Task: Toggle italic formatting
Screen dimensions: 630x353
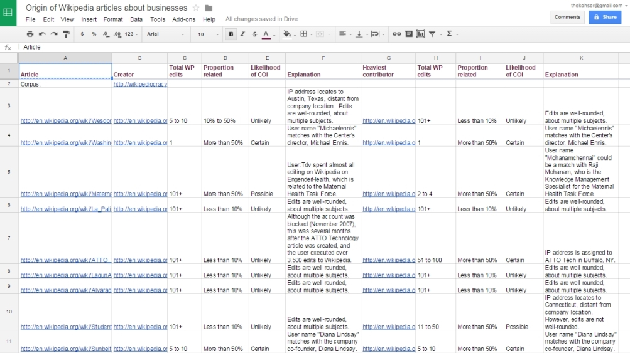Action: coord(242,34)
